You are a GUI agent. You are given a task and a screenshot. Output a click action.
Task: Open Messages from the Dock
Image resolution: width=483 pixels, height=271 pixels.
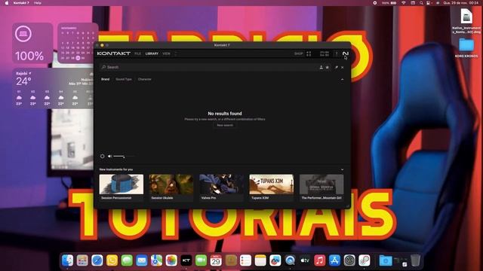[x=127, y=260]
